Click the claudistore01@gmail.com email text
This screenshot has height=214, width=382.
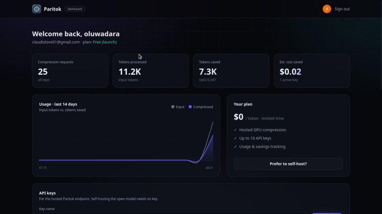coord(56,42)
